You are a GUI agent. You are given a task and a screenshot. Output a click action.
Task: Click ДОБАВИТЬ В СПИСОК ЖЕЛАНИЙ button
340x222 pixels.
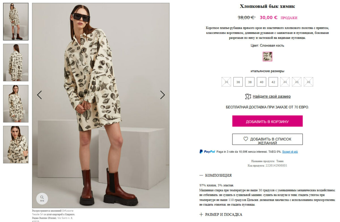pyautogui.click(x=267, y=139)
